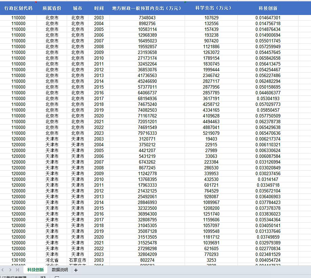Select the cell showing 0.050158695
This screenshot has height=278, width=311.
tap(268, 87)
